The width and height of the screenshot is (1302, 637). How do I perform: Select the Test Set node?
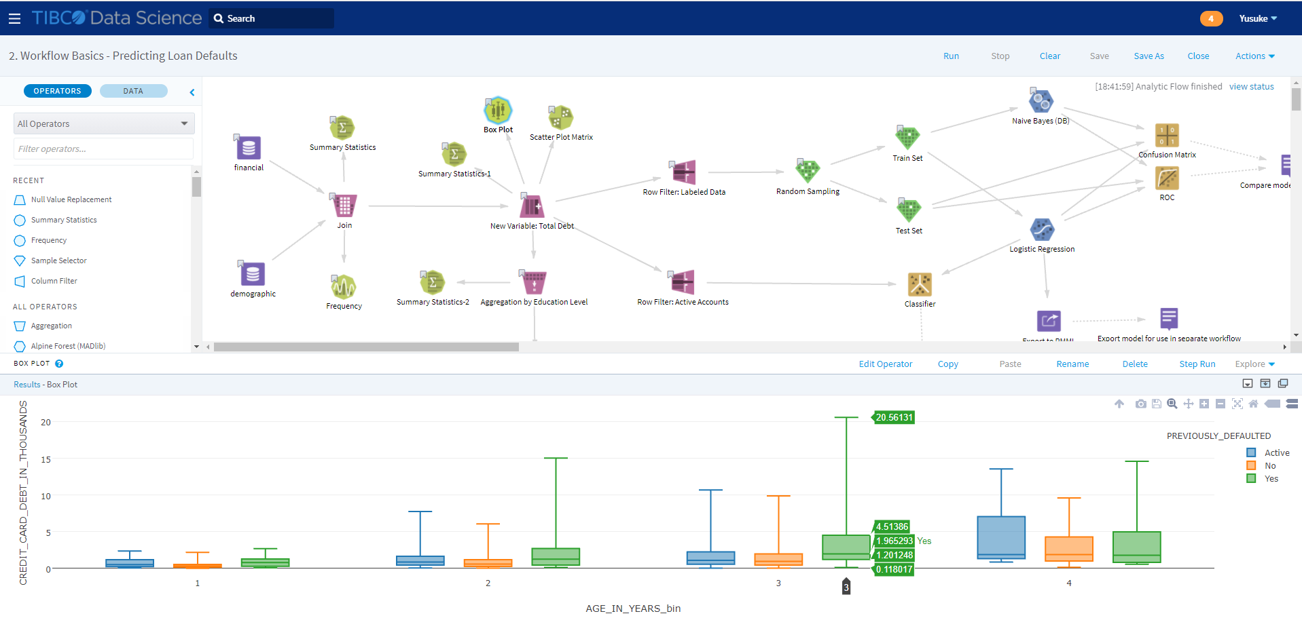[908, 210]
